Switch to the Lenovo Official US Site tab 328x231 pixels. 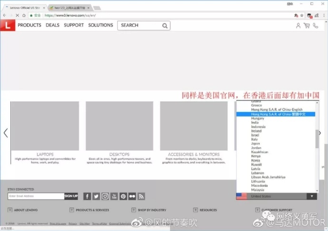(x=25, y=8)
